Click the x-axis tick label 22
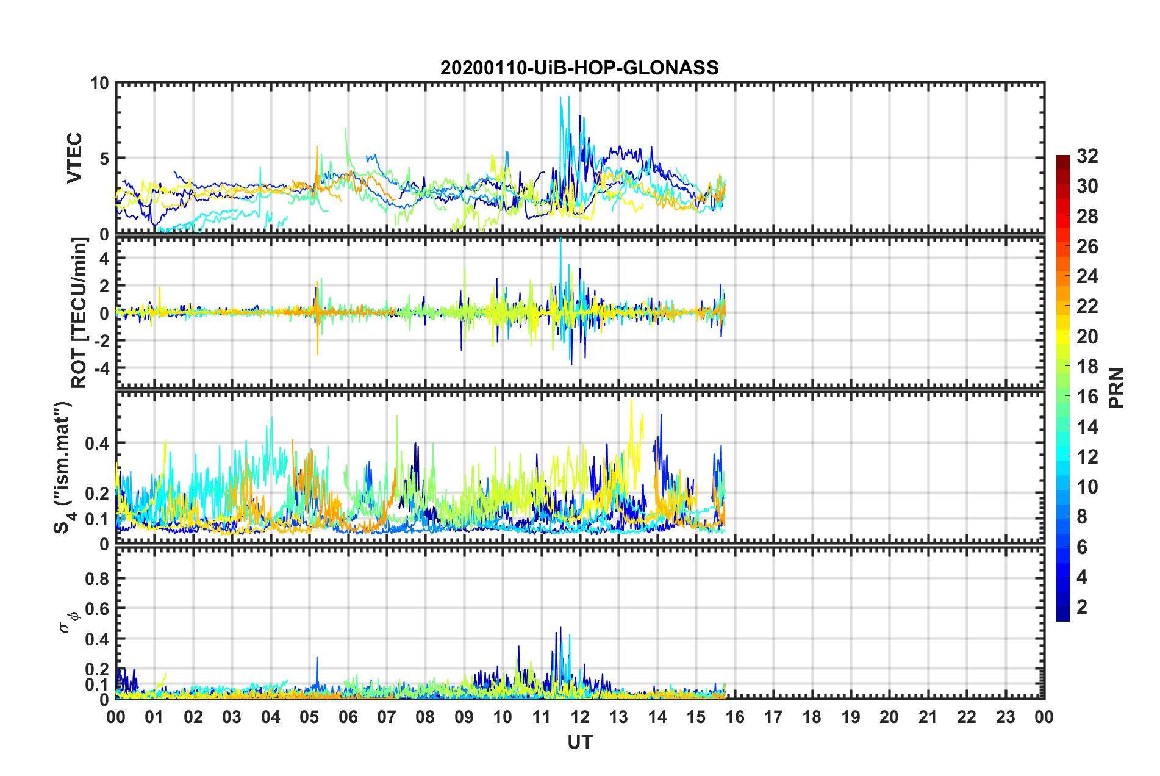 [x=967, y=717]
